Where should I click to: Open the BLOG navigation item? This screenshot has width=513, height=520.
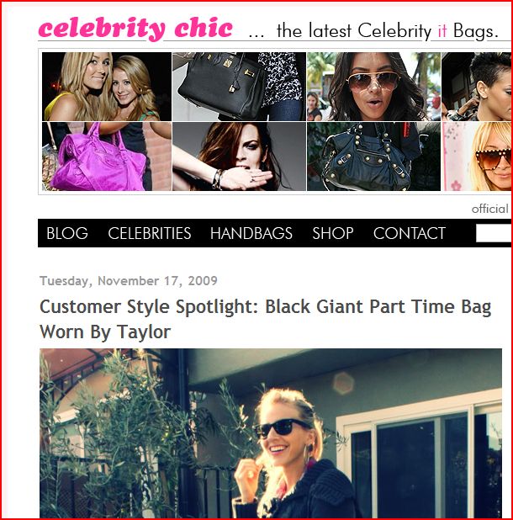coord(67,233)
